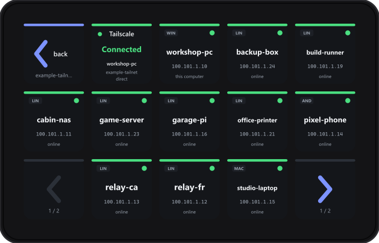This screenshot has width=379, height=243.
Task: Click IP address 100.101.1.16
Action: [189, 134]
